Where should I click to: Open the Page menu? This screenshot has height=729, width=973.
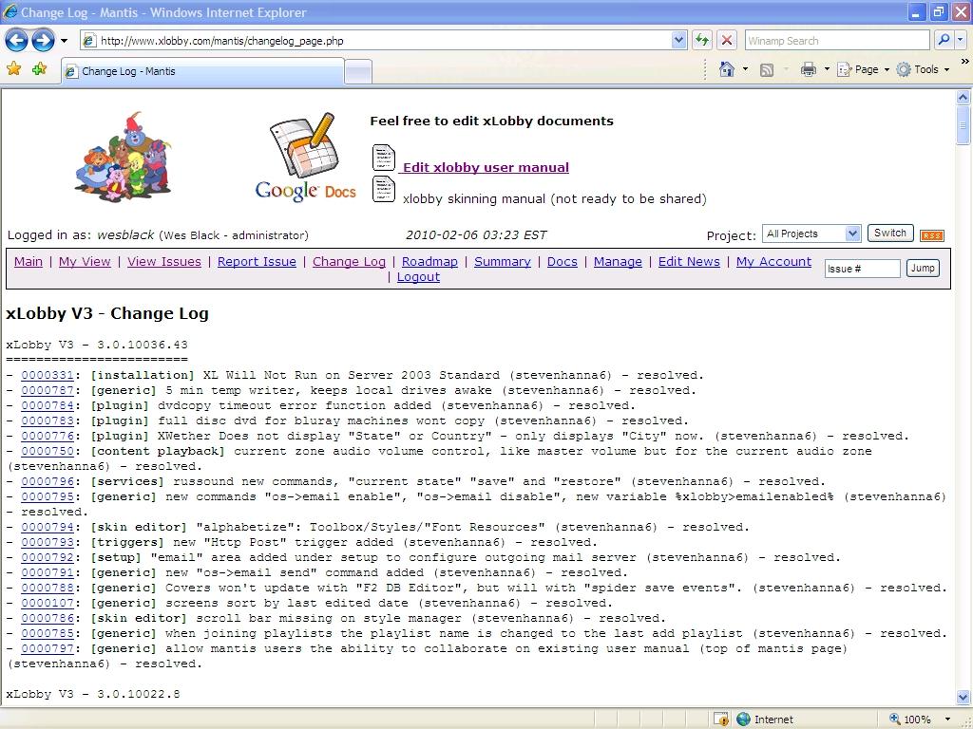[x=863, y=69]
